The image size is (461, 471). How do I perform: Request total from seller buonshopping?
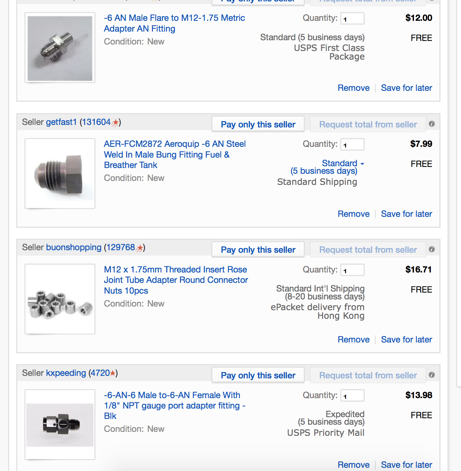[368, 250]
